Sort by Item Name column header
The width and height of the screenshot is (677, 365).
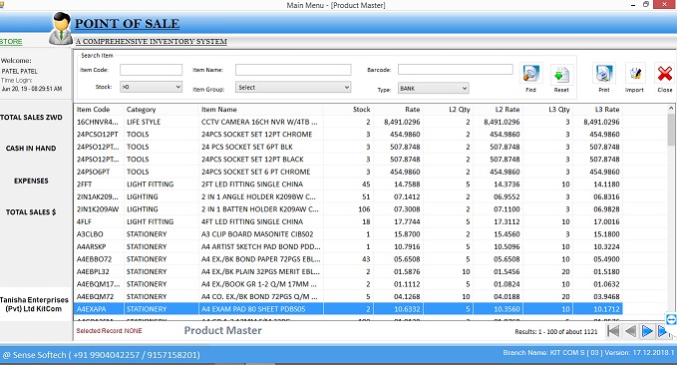pyautogui.click(x=260, y=110)
